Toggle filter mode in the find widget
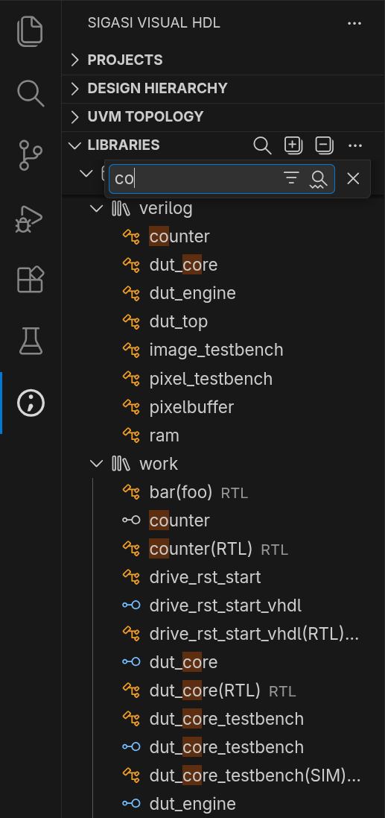 click(x=291, y=178)
